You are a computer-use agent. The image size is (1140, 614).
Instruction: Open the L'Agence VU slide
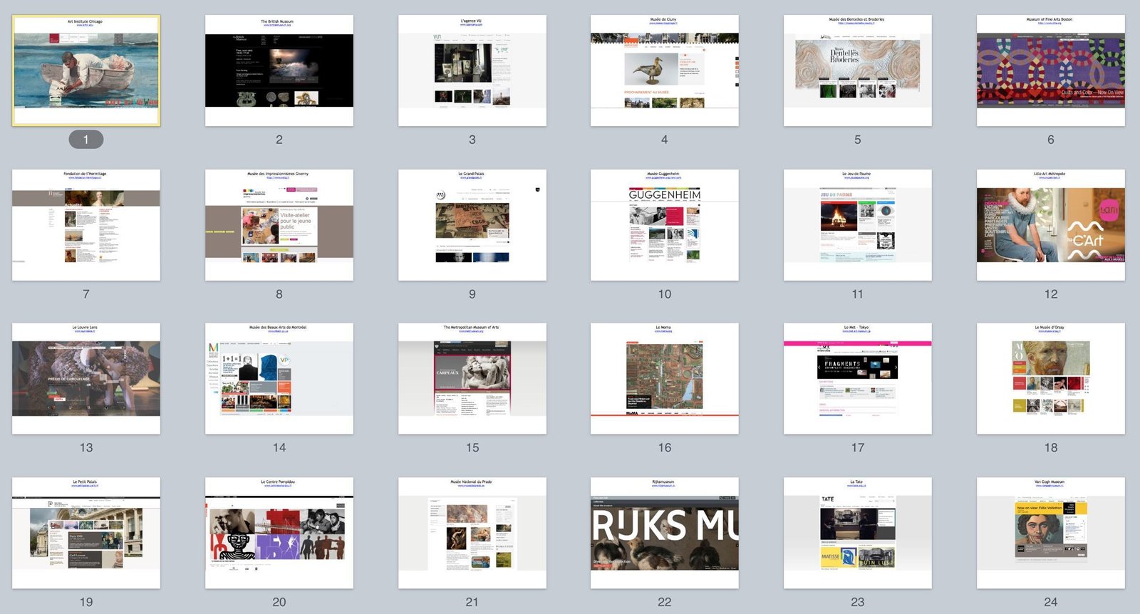(472, 71)
